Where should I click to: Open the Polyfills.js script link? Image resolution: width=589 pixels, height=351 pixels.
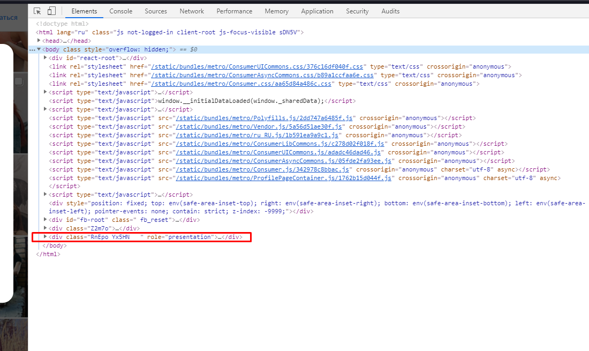pyautogui.click(x=264, y=118)
